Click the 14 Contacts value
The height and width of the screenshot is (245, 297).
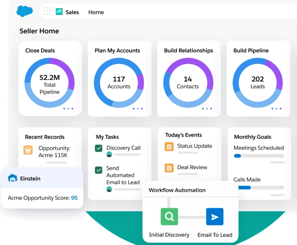pos(188,82)
